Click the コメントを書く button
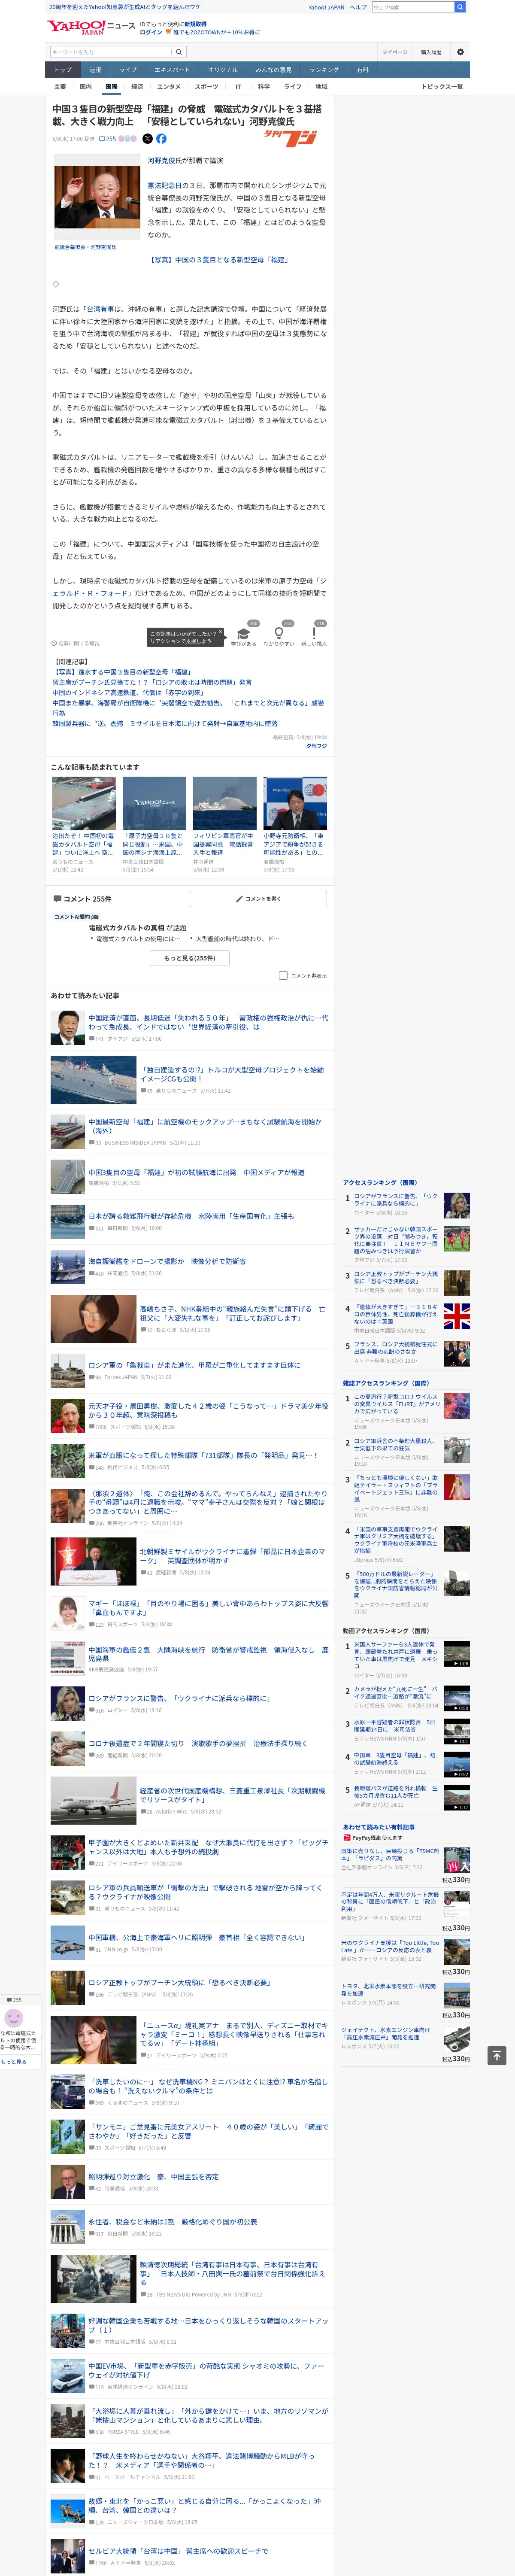 point(258,898)
